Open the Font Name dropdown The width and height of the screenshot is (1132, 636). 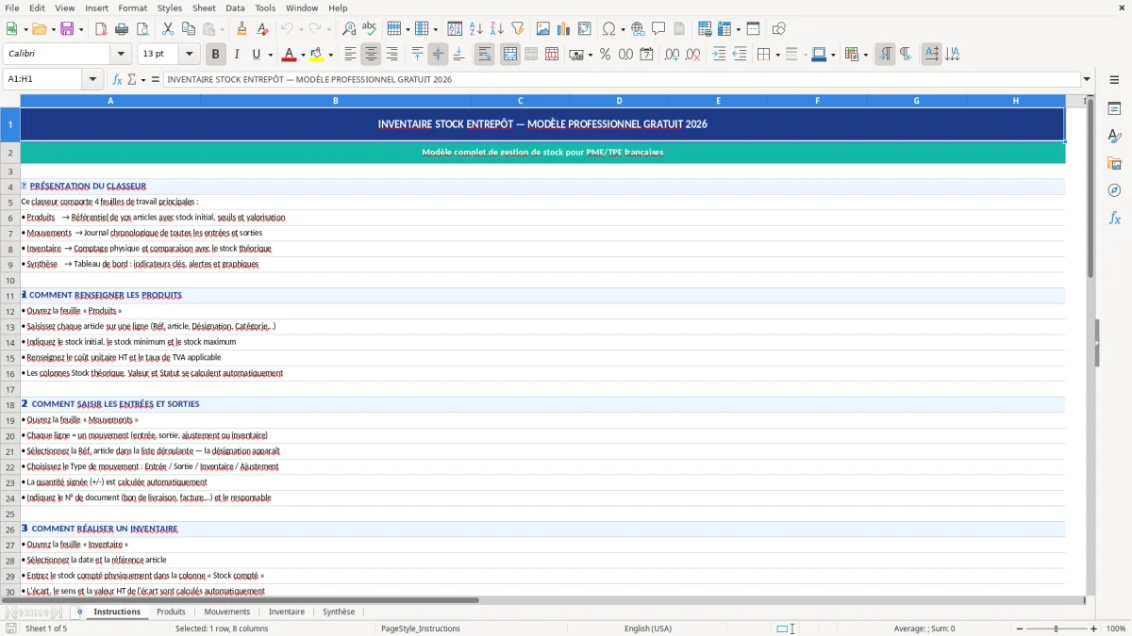[x=120, y=55]
